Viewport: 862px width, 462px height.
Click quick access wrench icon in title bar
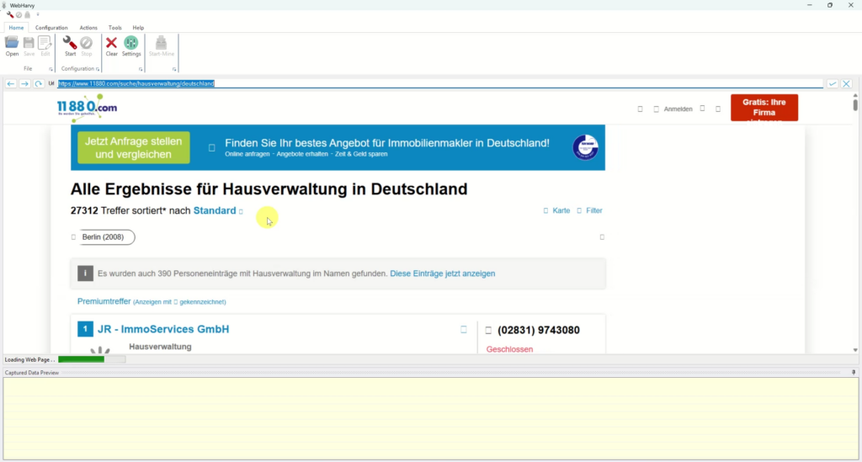click(x=10, y=15)
